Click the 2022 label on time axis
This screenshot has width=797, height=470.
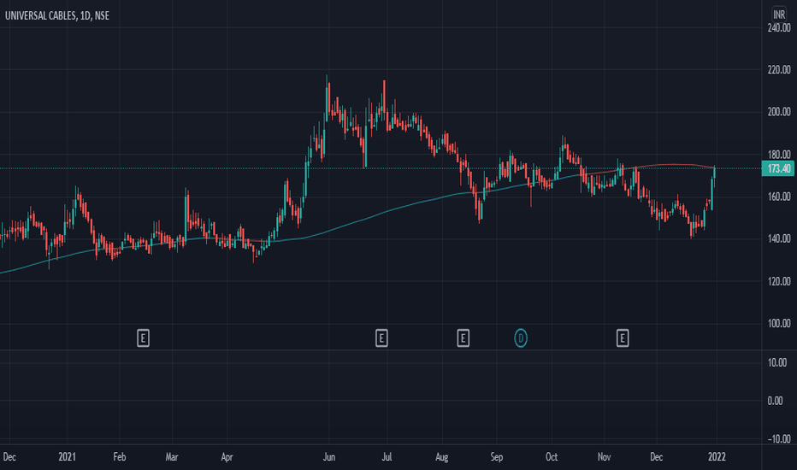coord(717,457)
